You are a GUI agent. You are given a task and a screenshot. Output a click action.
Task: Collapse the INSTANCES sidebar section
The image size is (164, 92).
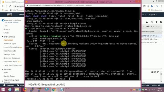point(3,37)
